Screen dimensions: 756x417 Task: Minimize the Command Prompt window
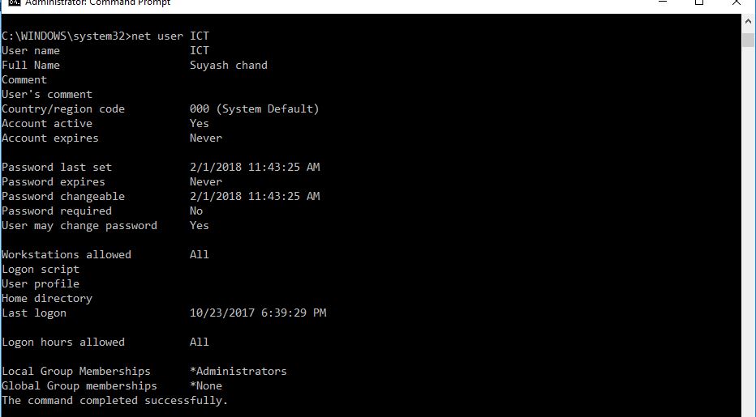coord(663,2)
